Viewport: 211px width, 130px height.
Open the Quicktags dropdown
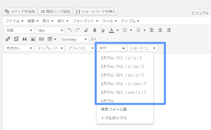[74, 39]
